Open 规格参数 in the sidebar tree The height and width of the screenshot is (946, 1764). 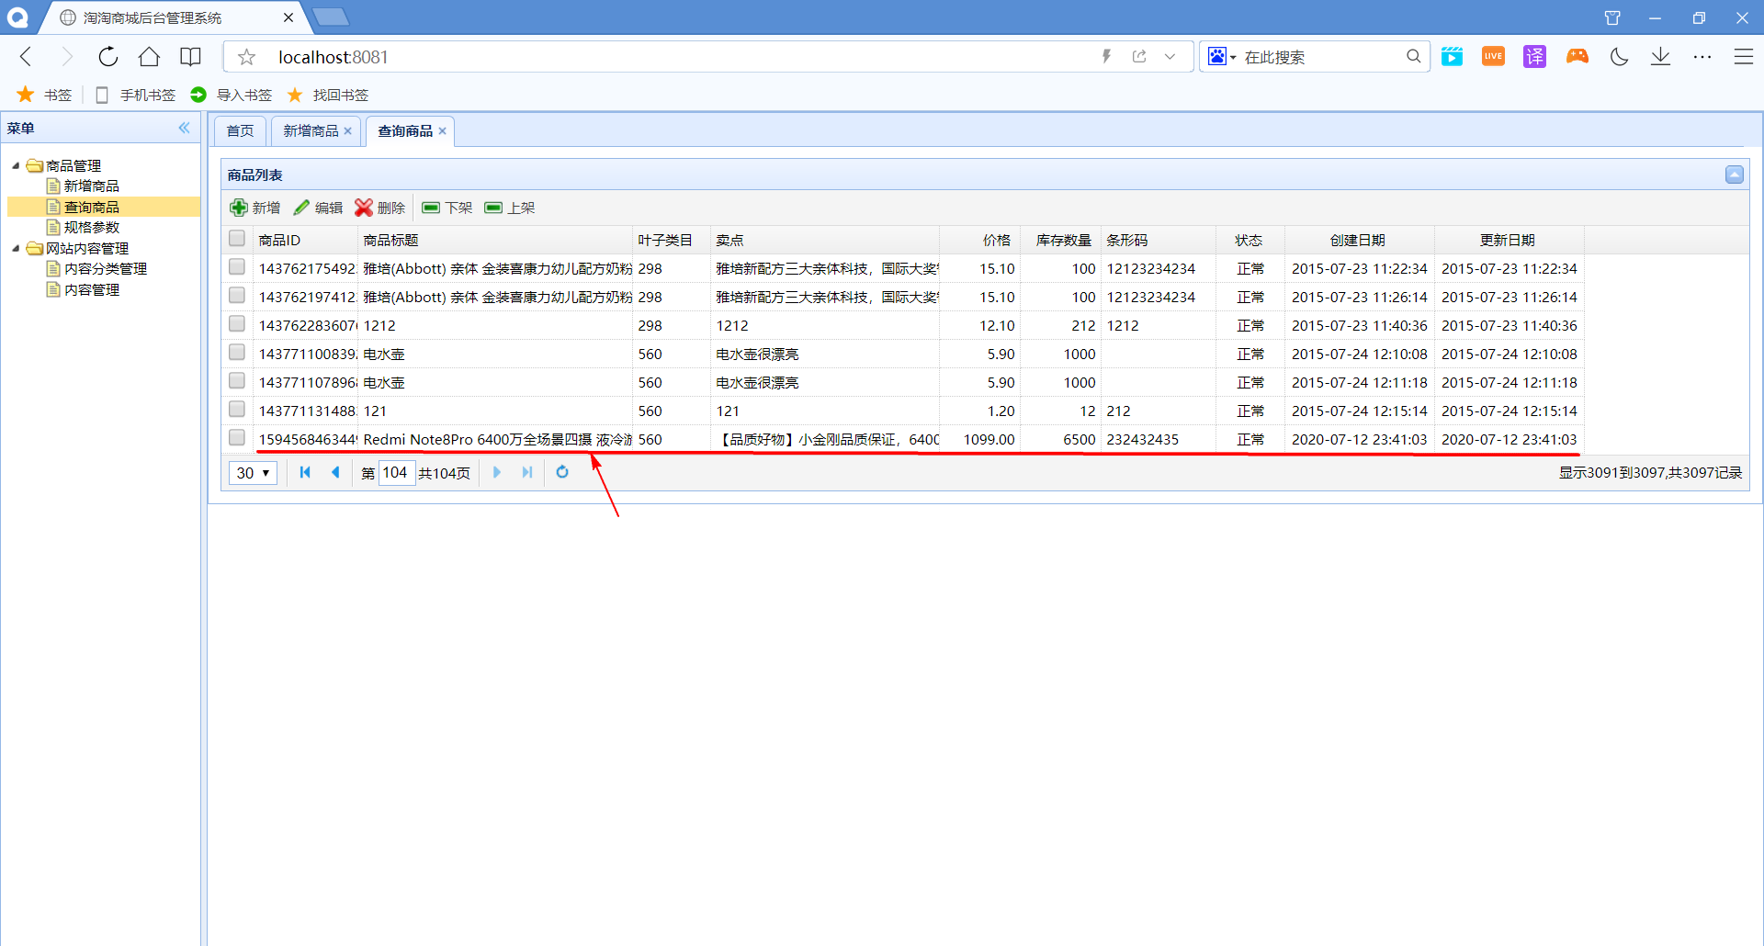[92, 228]
